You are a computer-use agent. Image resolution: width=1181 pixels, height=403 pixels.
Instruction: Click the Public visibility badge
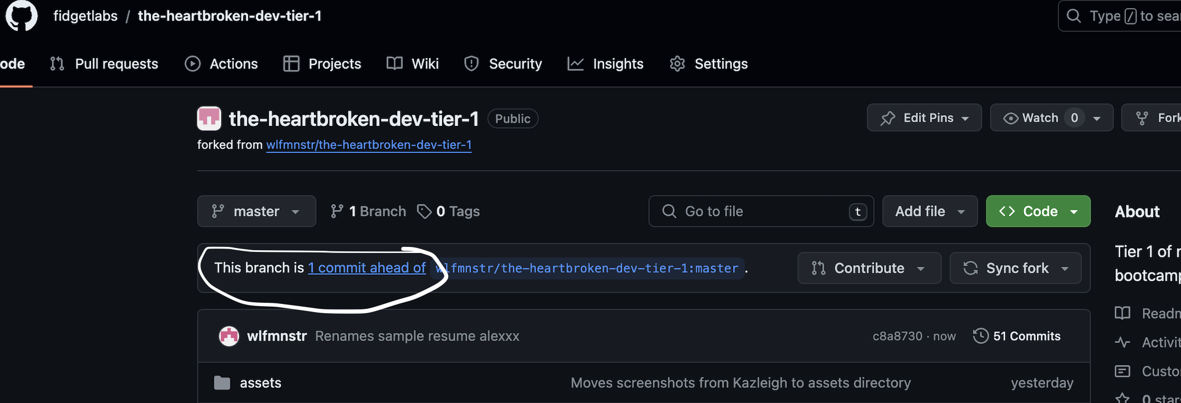513,119
